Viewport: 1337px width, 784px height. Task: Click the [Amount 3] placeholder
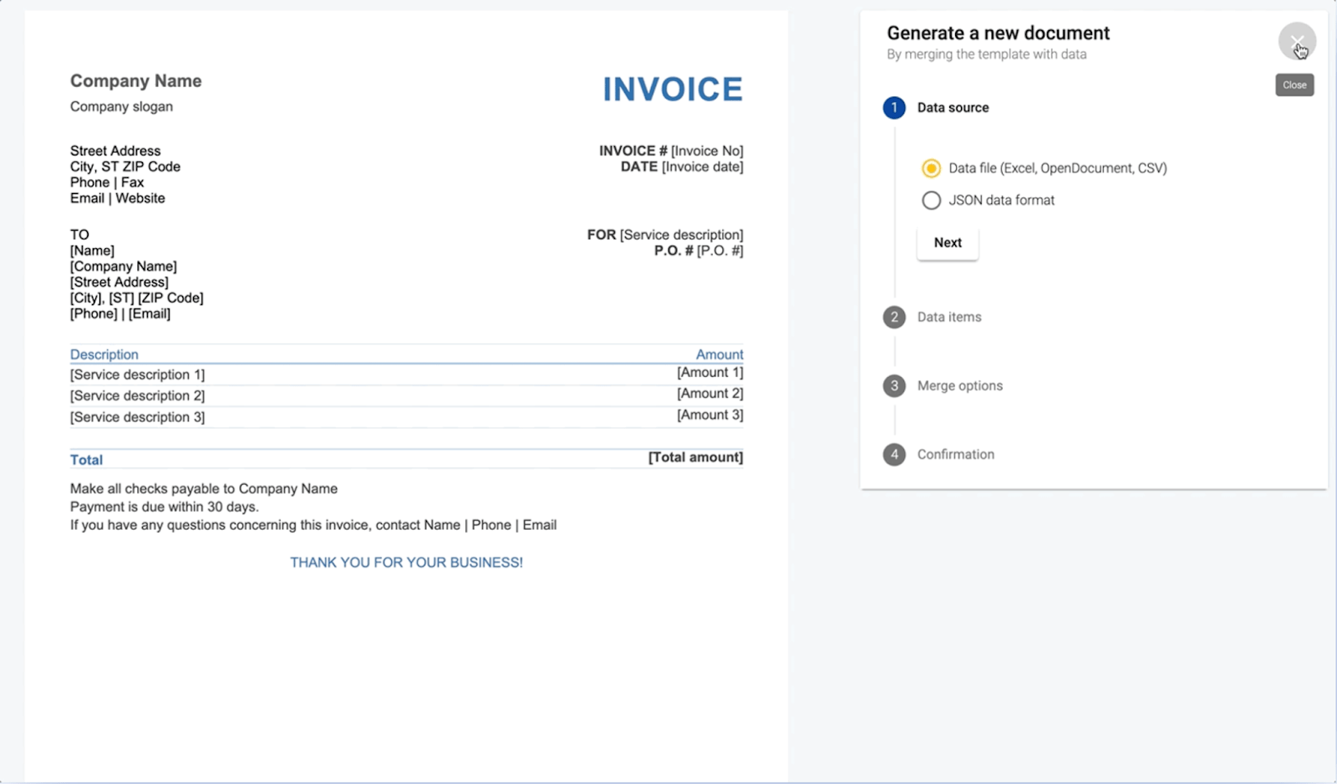709,415
